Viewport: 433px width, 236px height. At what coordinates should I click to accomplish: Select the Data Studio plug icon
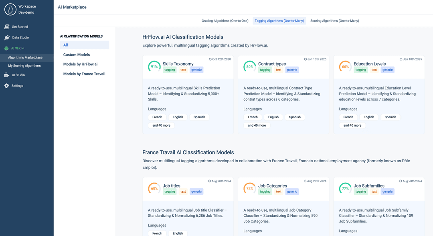6,37
